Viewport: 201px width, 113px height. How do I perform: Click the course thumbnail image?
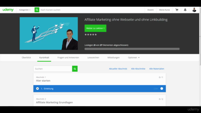[49, 34]
